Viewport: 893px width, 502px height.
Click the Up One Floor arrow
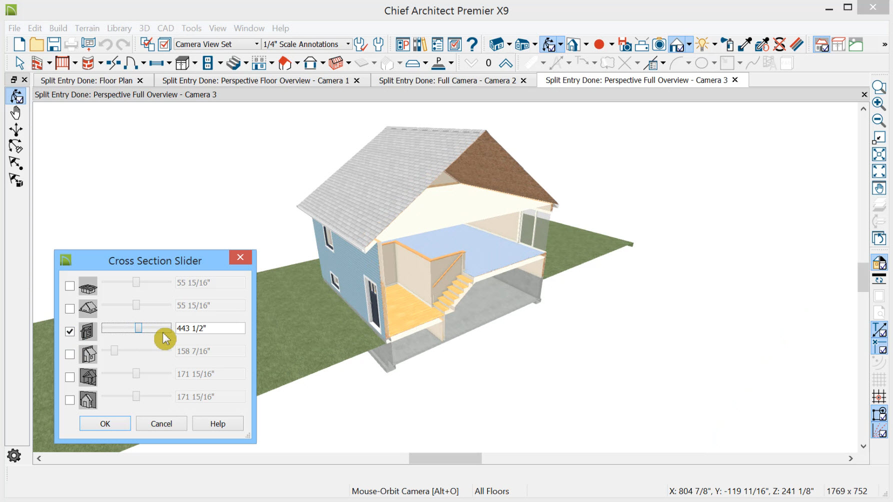click(506, 63)
